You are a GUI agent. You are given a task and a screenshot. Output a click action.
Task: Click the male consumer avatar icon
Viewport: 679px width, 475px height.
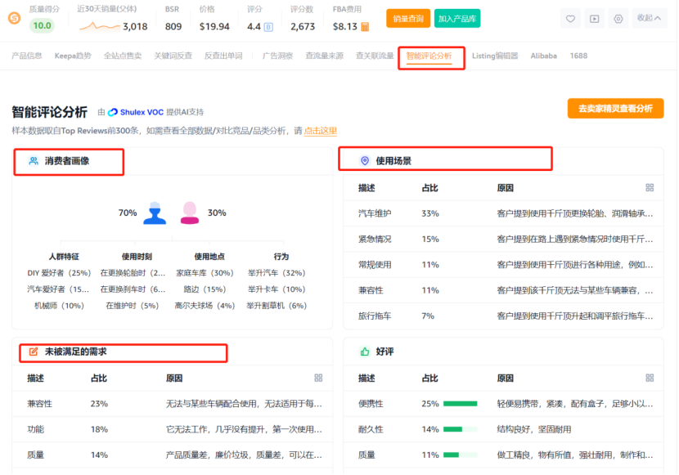[155, 213]
